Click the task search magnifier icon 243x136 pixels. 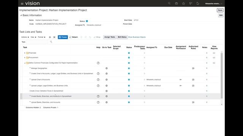point(51,42)
